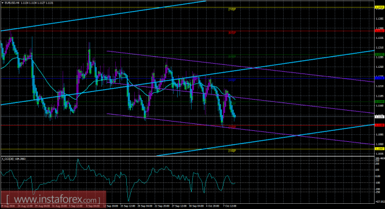Click the lower green price level tag
Image resolution: width=385 pixels, height=209 pixels.
pyautogui.click(x=380, y=101)
